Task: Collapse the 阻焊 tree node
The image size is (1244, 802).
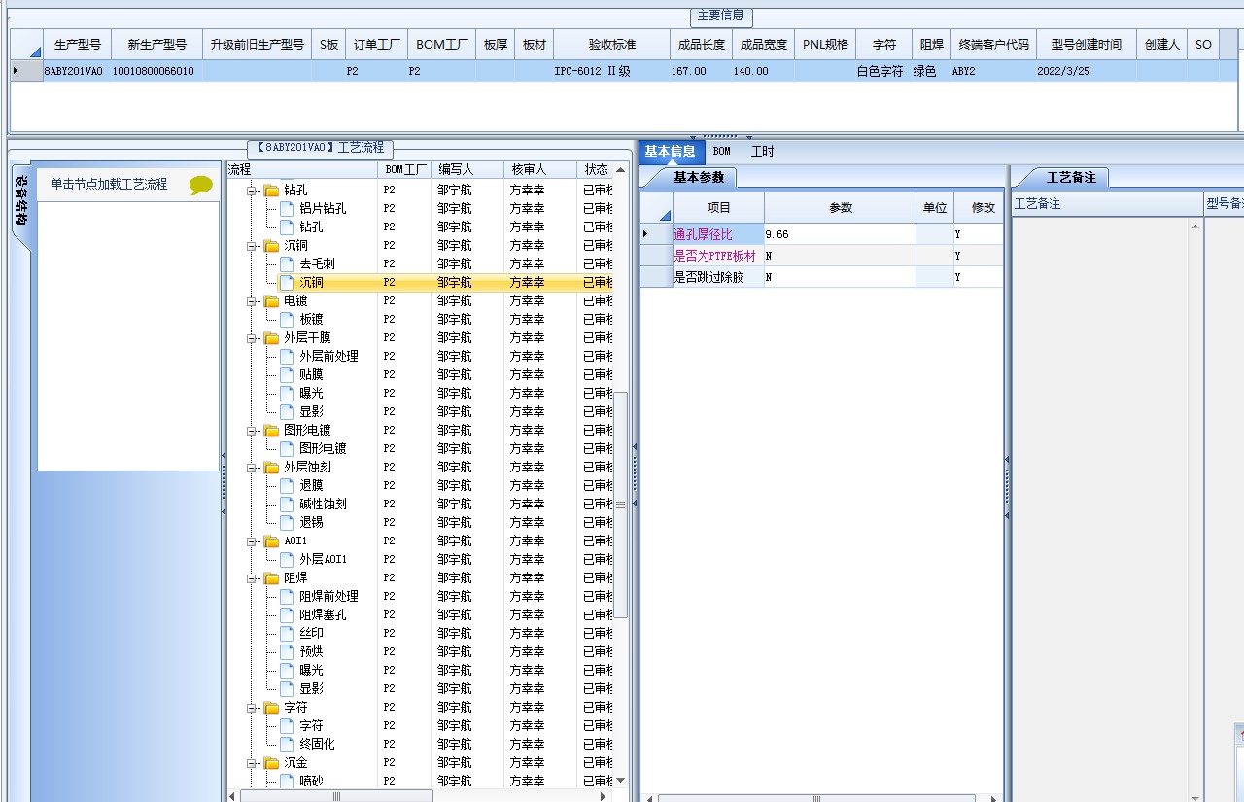Action: pyautogui.click(x=252, y=578)
